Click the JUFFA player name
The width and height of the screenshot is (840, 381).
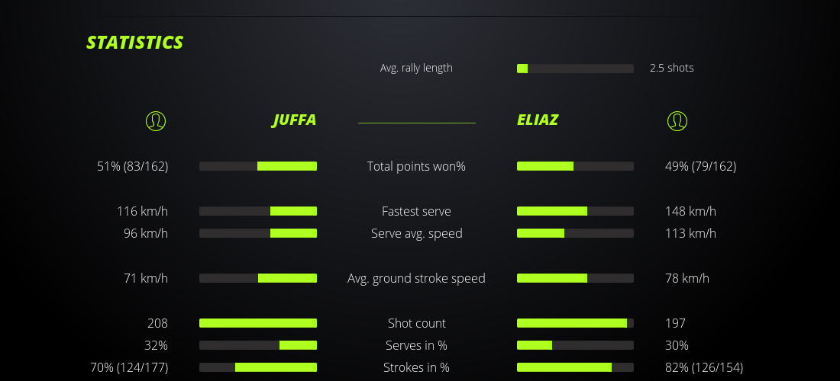tap(294, 120)
